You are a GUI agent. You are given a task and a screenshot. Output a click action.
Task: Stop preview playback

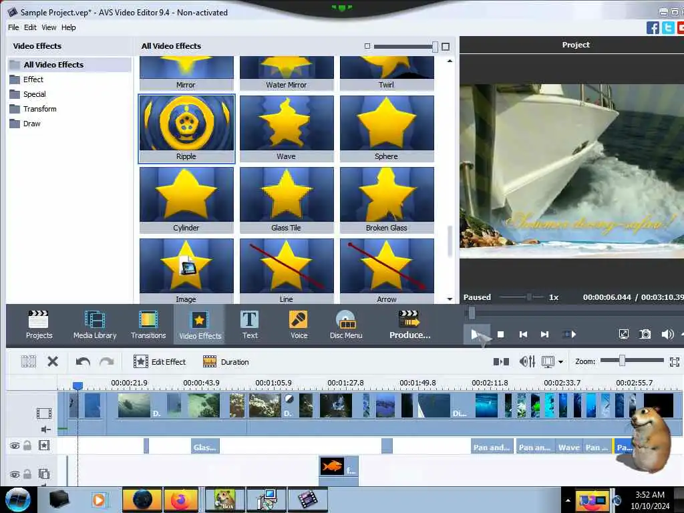[500, 334]
